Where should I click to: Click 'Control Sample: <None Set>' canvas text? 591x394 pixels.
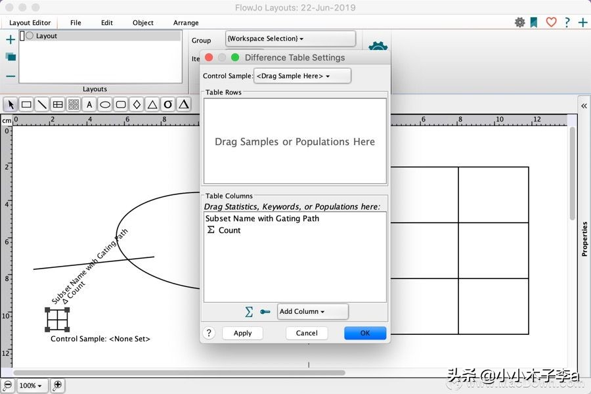[x=100, y=339]
